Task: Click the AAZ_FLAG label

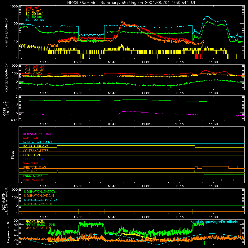Action: pyautogui.click(x=30, y=171)
